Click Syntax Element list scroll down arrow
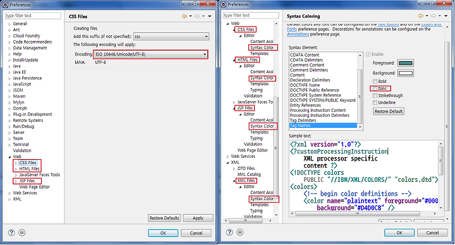Image resolution: width=455 pixels, height=245 pixels. coord(360,127)
